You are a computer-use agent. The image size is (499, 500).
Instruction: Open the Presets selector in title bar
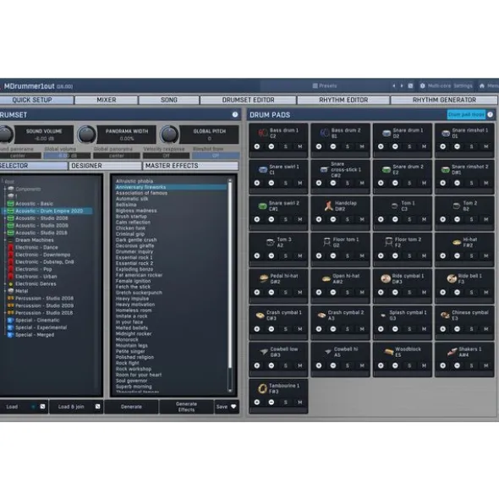(325, 85)
